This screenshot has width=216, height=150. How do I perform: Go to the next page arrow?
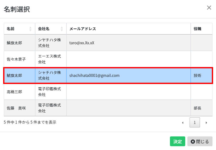pos(206,123)
